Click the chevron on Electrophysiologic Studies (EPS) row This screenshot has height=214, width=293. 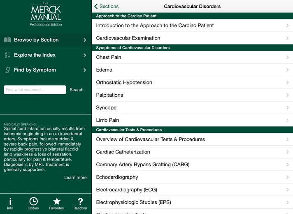tap(287, 202)
